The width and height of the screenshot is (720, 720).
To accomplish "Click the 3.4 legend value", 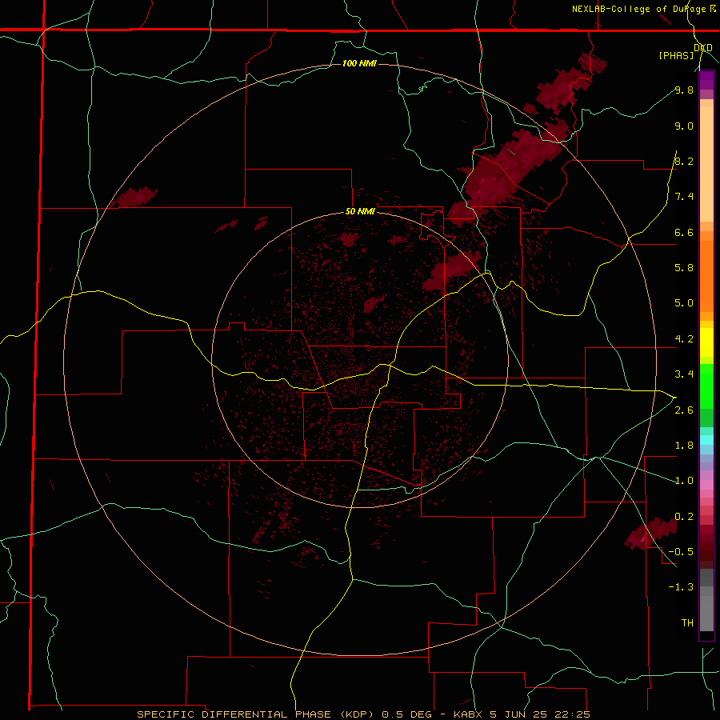I will (684, 374).
